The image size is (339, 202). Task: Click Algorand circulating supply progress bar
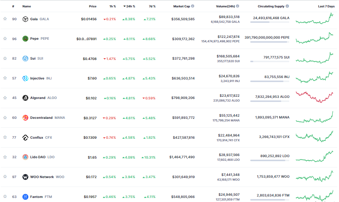click(x=270, y=101)
